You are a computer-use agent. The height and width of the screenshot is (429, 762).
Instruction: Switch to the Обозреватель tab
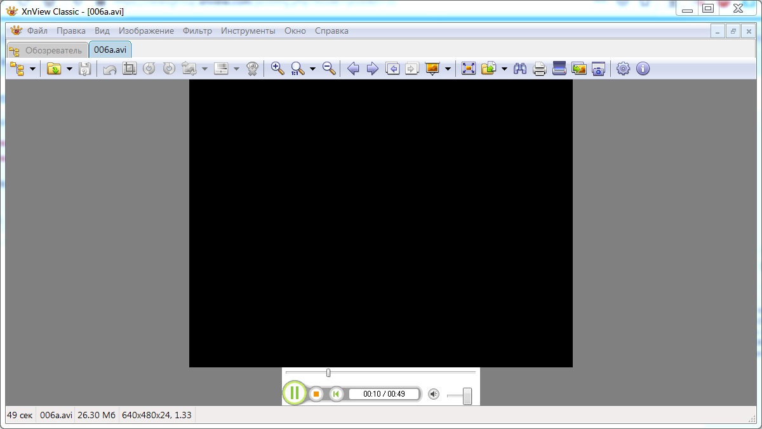point(46,50)
